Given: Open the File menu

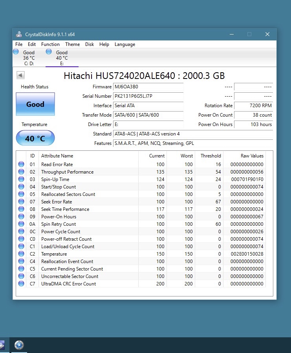Looking at the screenshot, I should pyautogui.click(x=19, y=44).
